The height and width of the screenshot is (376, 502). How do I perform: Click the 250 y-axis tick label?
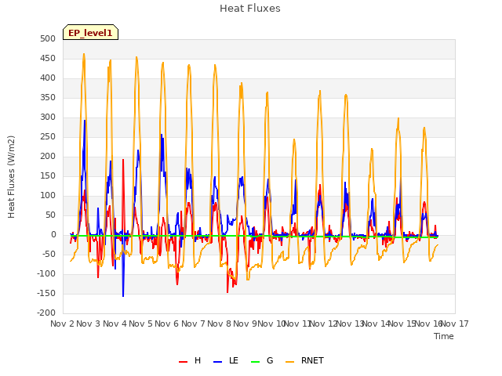pos(48,137)
